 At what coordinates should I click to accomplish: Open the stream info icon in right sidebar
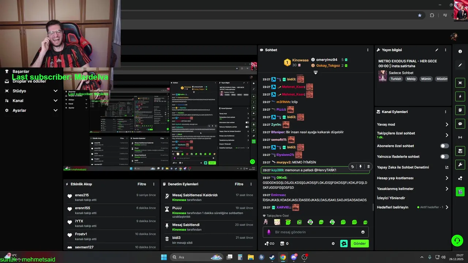(x=460, y=52)
